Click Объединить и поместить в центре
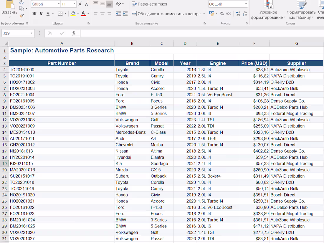Viewport: 324px width, 243px height. pos(166,14)
